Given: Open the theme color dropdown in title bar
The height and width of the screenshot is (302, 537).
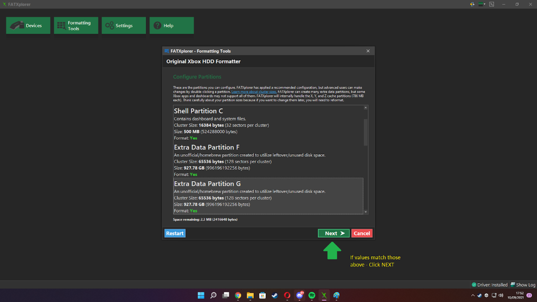Looking at the screenshot, I should click(482, 4).
